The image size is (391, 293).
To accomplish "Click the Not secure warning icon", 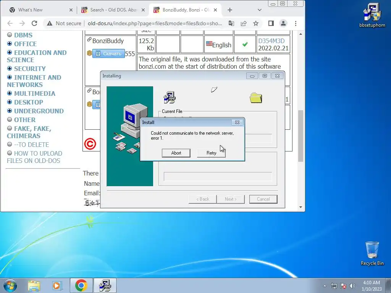I will click(x=50, y=23).
